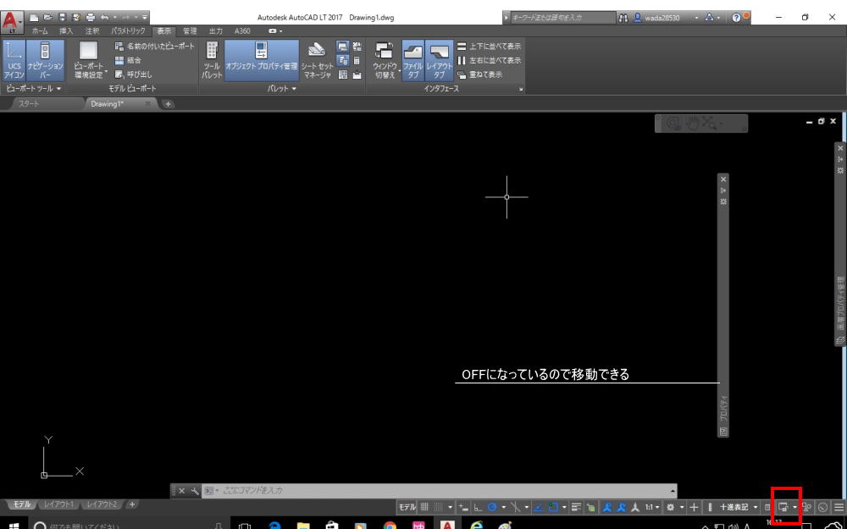Open the シートセットマネージャ palette
Screen dimensions: 847x529
317,60
